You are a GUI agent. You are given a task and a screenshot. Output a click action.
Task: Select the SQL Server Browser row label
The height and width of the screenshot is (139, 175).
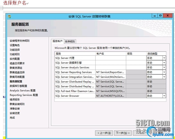coord(67,96)
